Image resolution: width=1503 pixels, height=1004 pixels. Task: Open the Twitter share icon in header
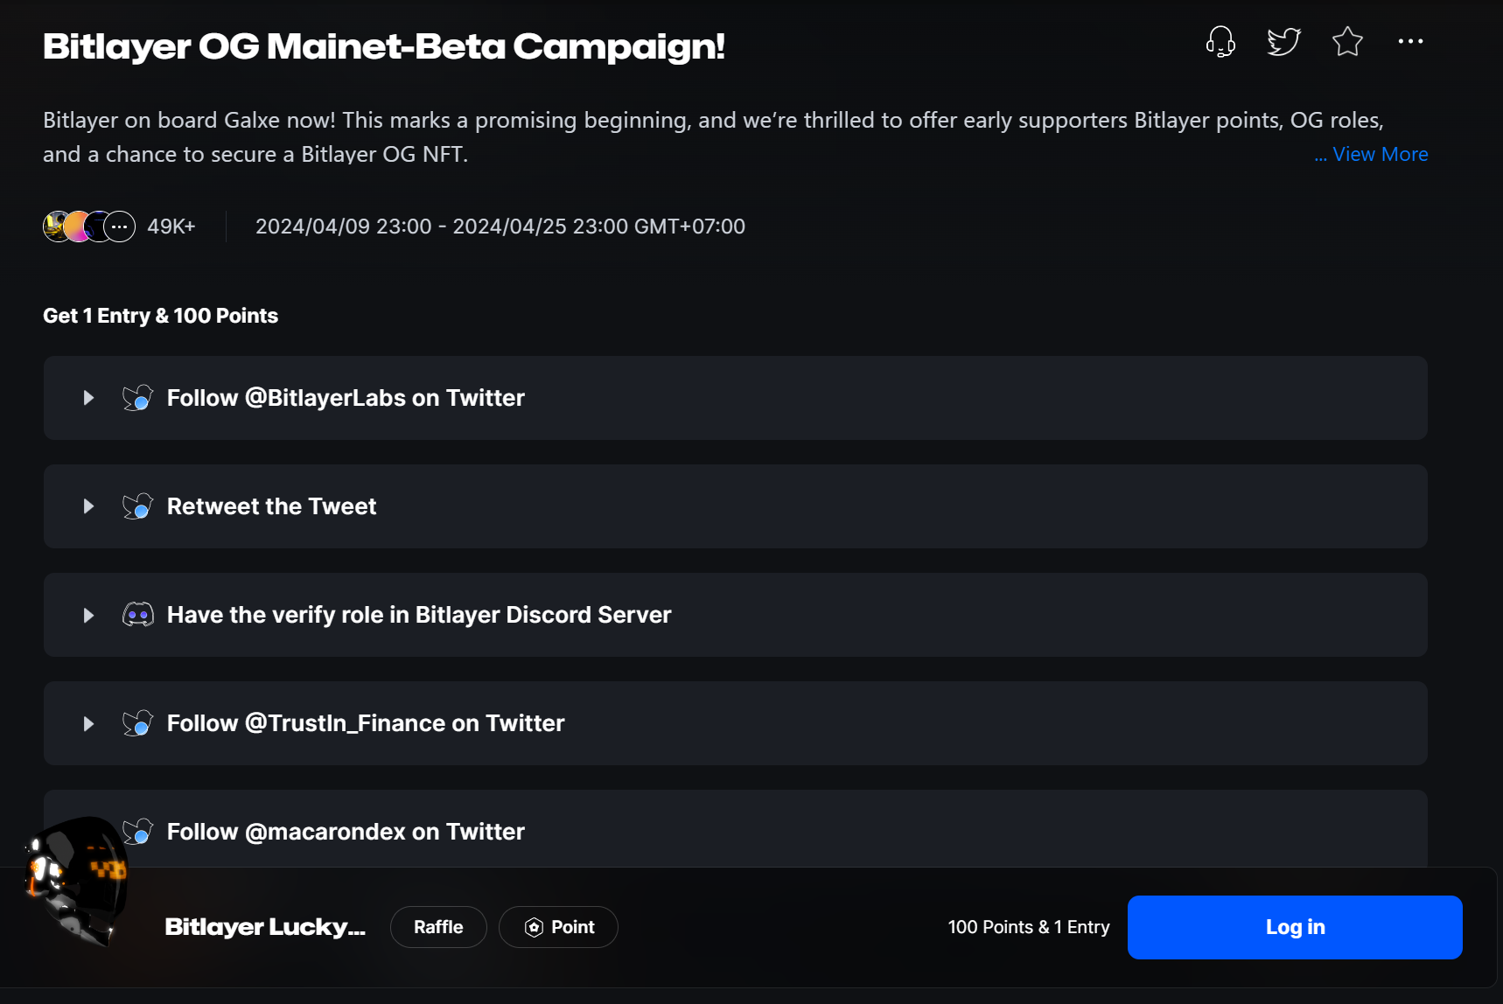tap(1283, 41)
